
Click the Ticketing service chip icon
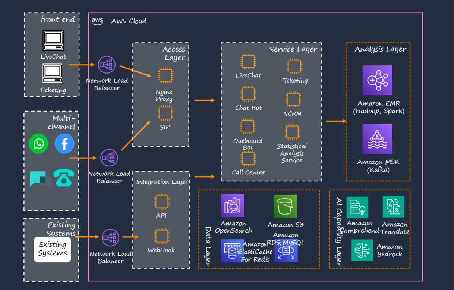pos(294,67)
